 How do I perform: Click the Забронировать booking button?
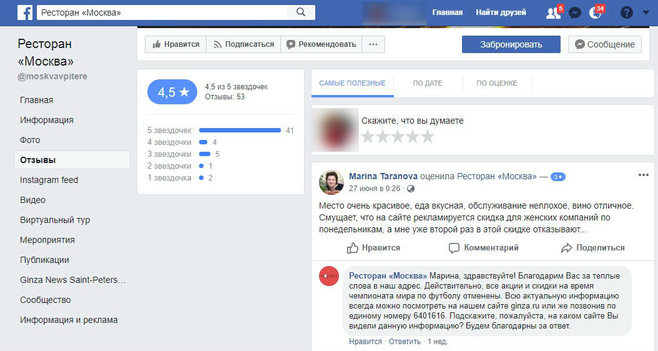click(x=511, y=44)
